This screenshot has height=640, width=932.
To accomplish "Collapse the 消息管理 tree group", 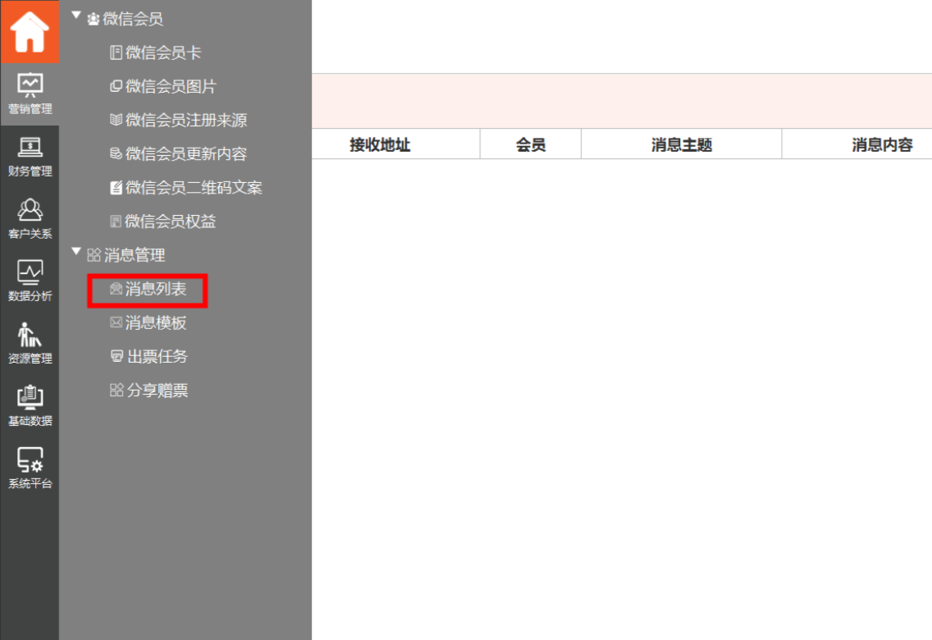I will (x=77, y=254).
